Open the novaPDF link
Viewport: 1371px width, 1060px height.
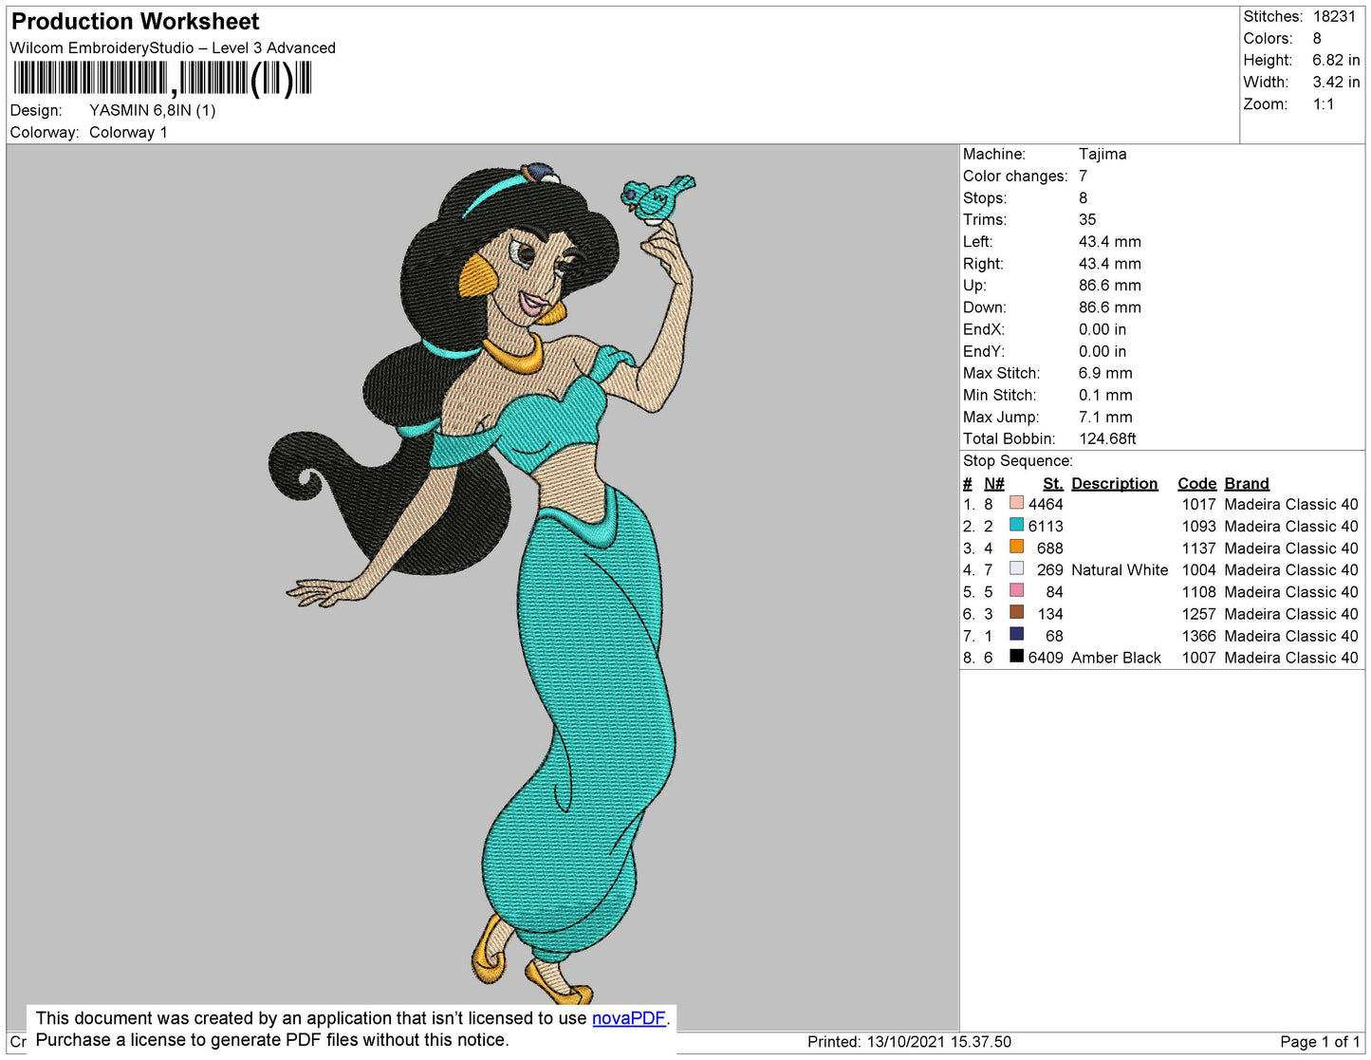[x=629, y=1018]
